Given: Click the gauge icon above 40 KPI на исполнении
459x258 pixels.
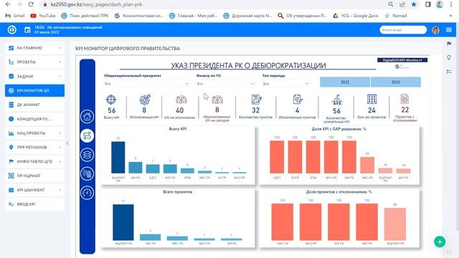Looking at the screenshot, I should [x=181, y=100].
